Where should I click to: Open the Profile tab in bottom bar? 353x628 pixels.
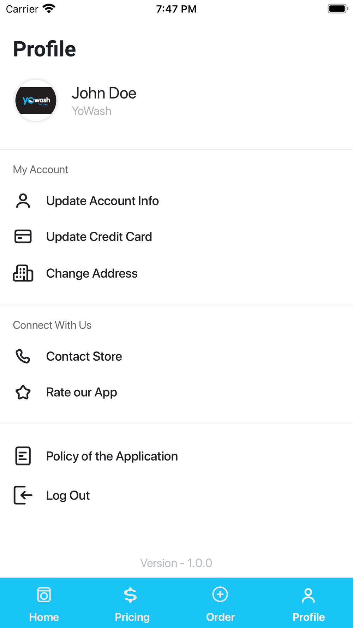309,603
